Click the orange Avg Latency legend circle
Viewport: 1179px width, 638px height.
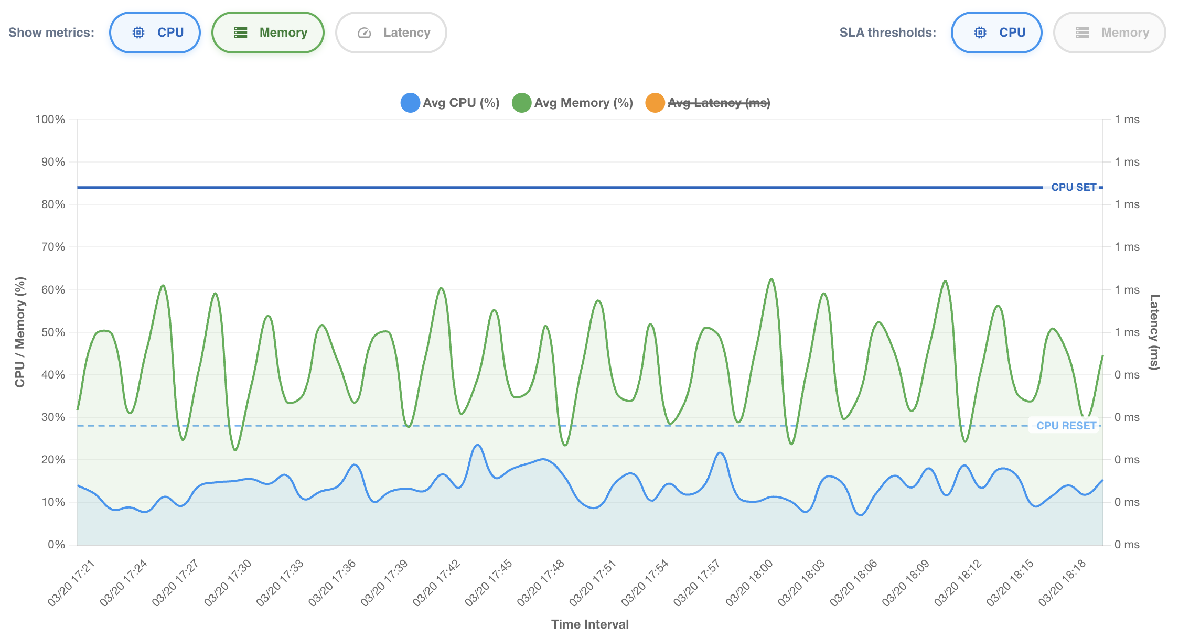(x=655, y=103)
